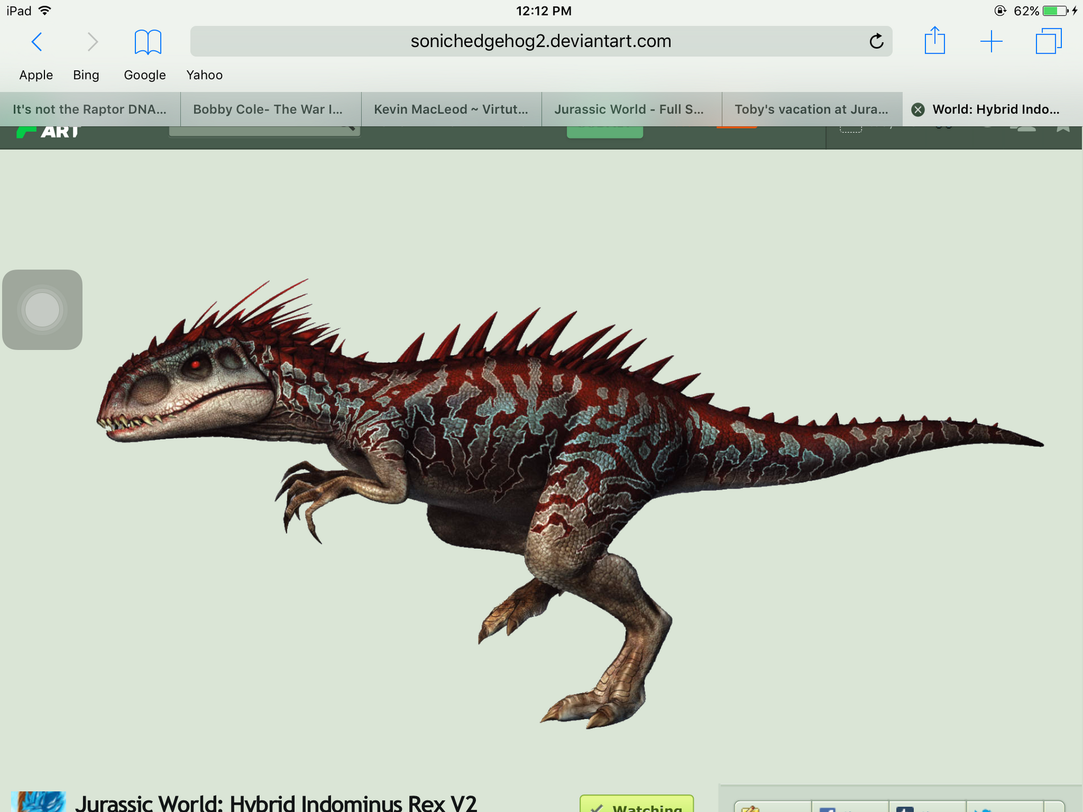Tap the Safari forward arrow
This screenshot has height=812, width=1083.
[x=93, y=42]
